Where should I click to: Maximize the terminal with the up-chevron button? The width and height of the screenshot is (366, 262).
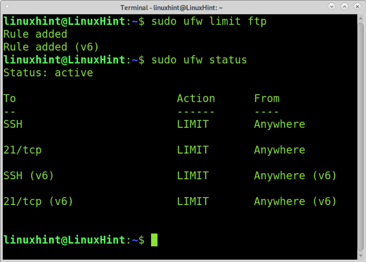coord(344,7)
